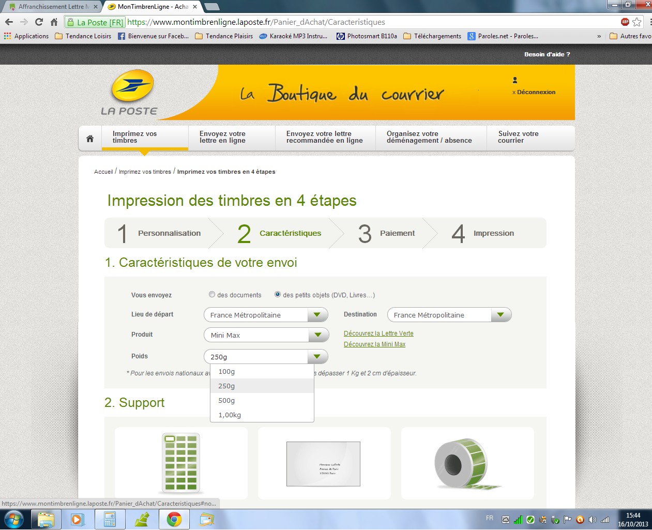Click the browser home button

54,22
